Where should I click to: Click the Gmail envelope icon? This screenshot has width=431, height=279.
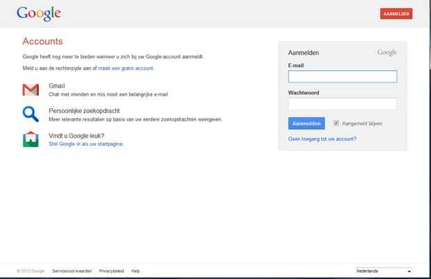pyautogui.click(x=31, y=90)
